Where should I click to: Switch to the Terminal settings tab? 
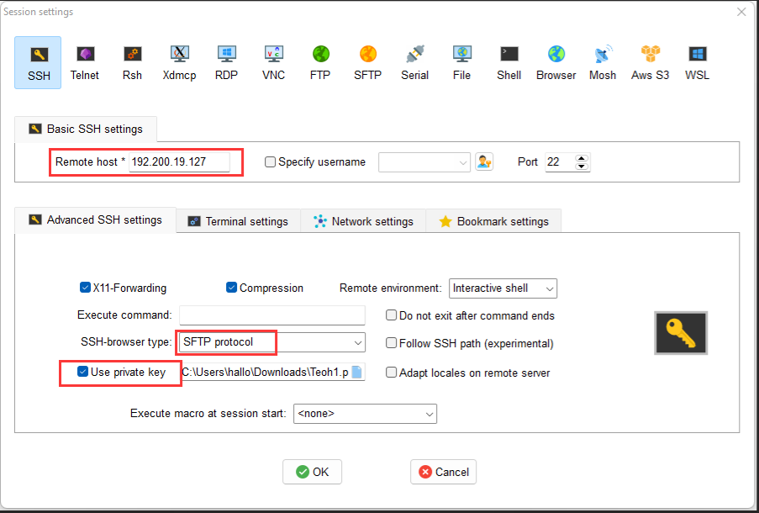click(238, 221)
